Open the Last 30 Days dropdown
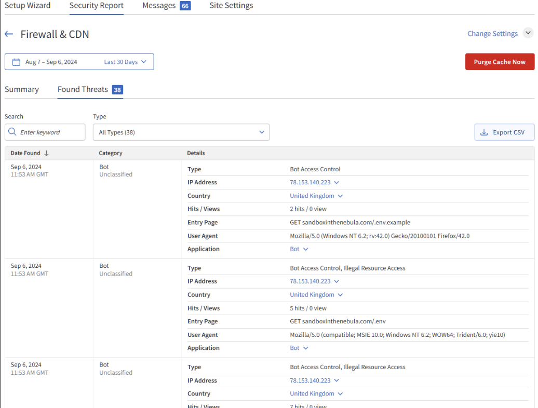 pos(125,62)
